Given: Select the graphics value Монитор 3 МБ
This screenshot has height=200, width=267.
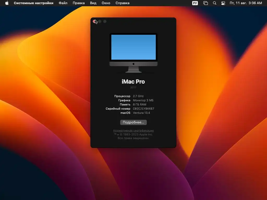Looking at the screenshot, I should (x=143, y=100).
